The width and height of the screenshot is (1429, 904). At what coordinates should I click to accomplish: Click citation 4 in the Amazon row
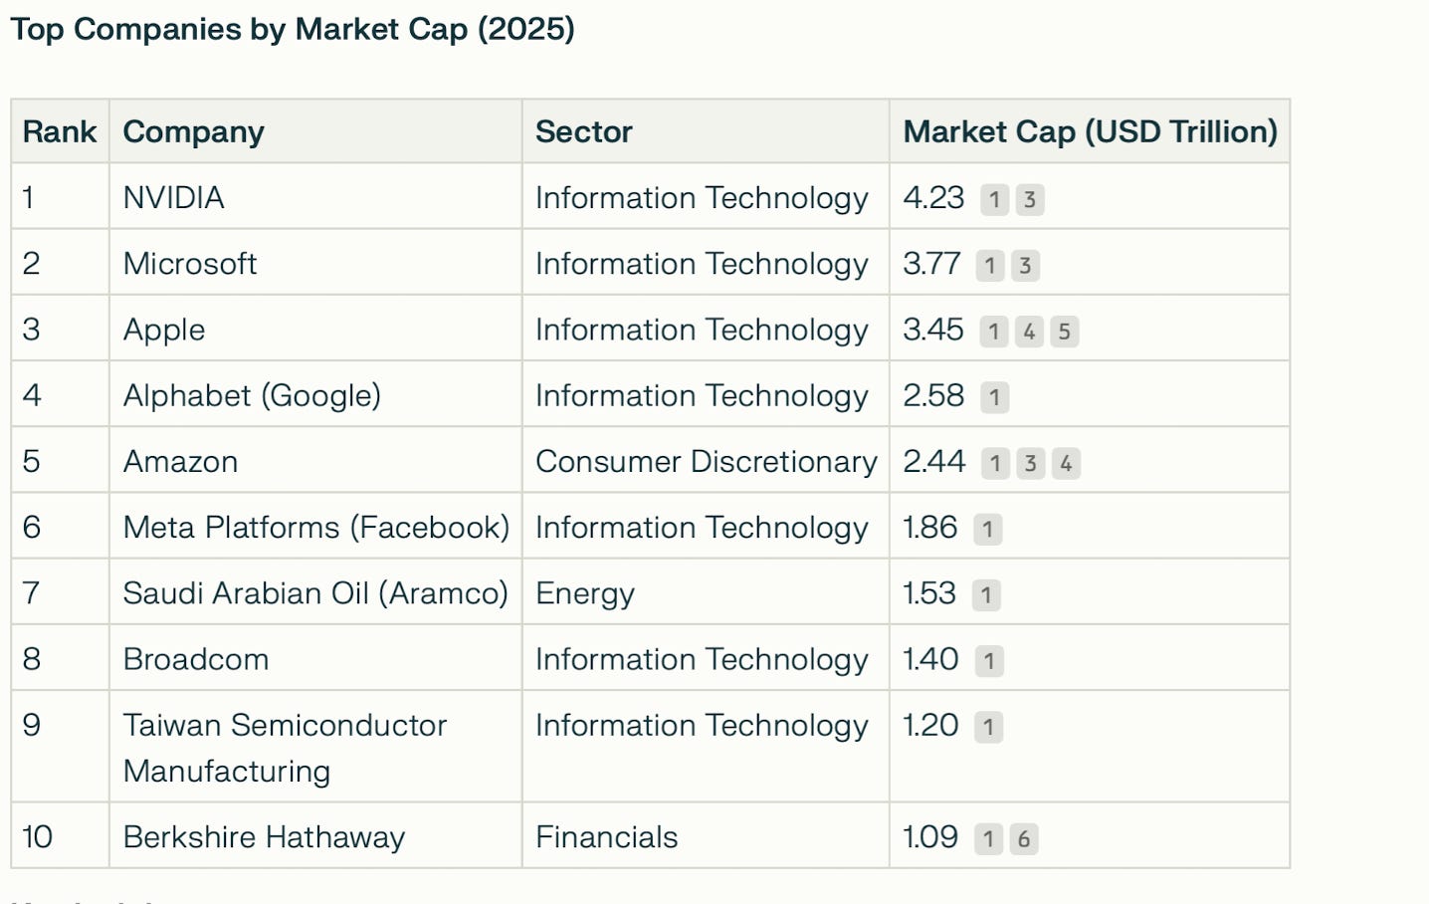point(1066,463)
